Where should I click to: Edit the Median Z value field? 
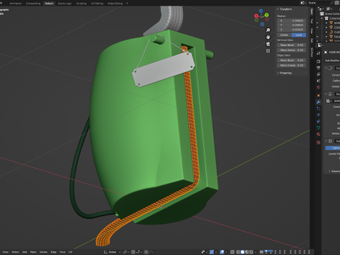292,30
